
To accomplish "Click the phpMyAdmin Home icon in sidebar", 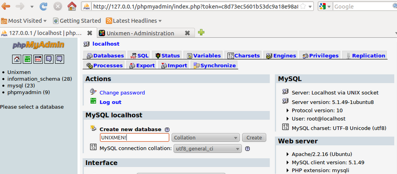I will click(x=17, y=59).
